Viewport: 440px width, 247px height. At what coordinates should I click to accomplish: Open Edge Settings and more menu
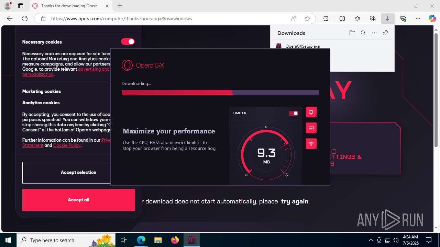coord(418,19)
